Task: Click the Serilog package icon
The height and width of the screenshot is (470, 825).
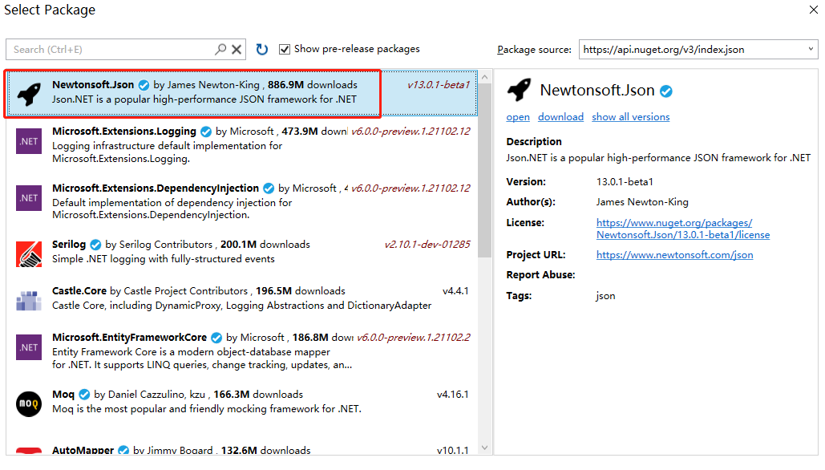Action: [29, 254]
